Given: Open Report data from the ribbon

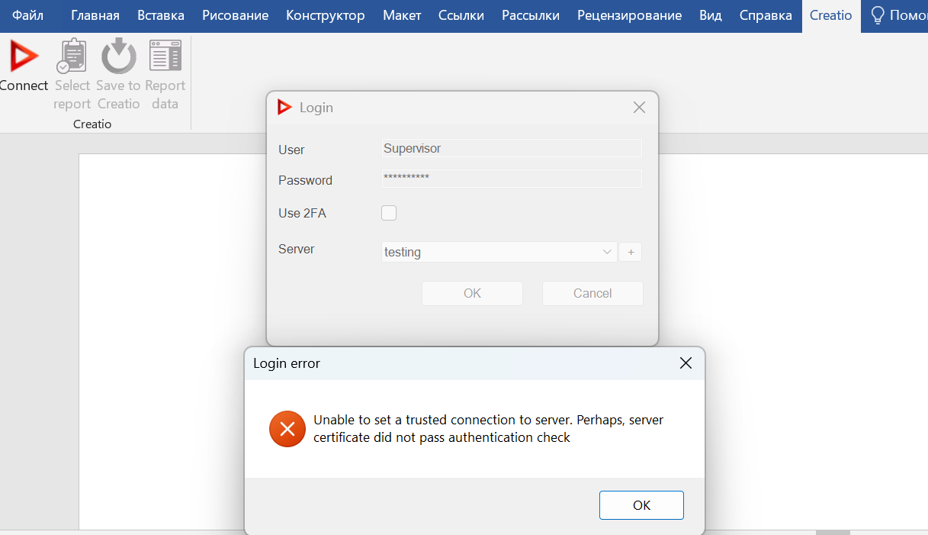Looking at the screenshot, I should click(x=165, y=59).
